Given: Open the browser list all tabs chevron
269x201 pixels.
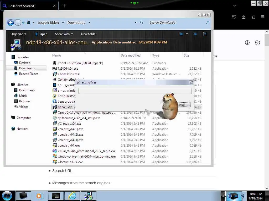Looking at the screenshot, I should tap(235, 6).
